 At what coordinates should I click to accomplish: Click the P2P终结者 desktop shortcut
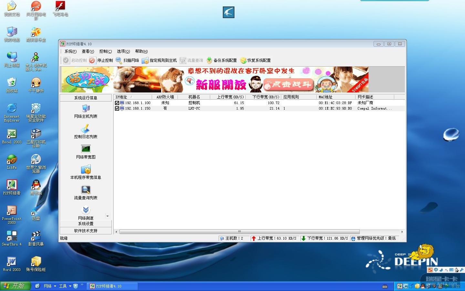coord(12,187)
